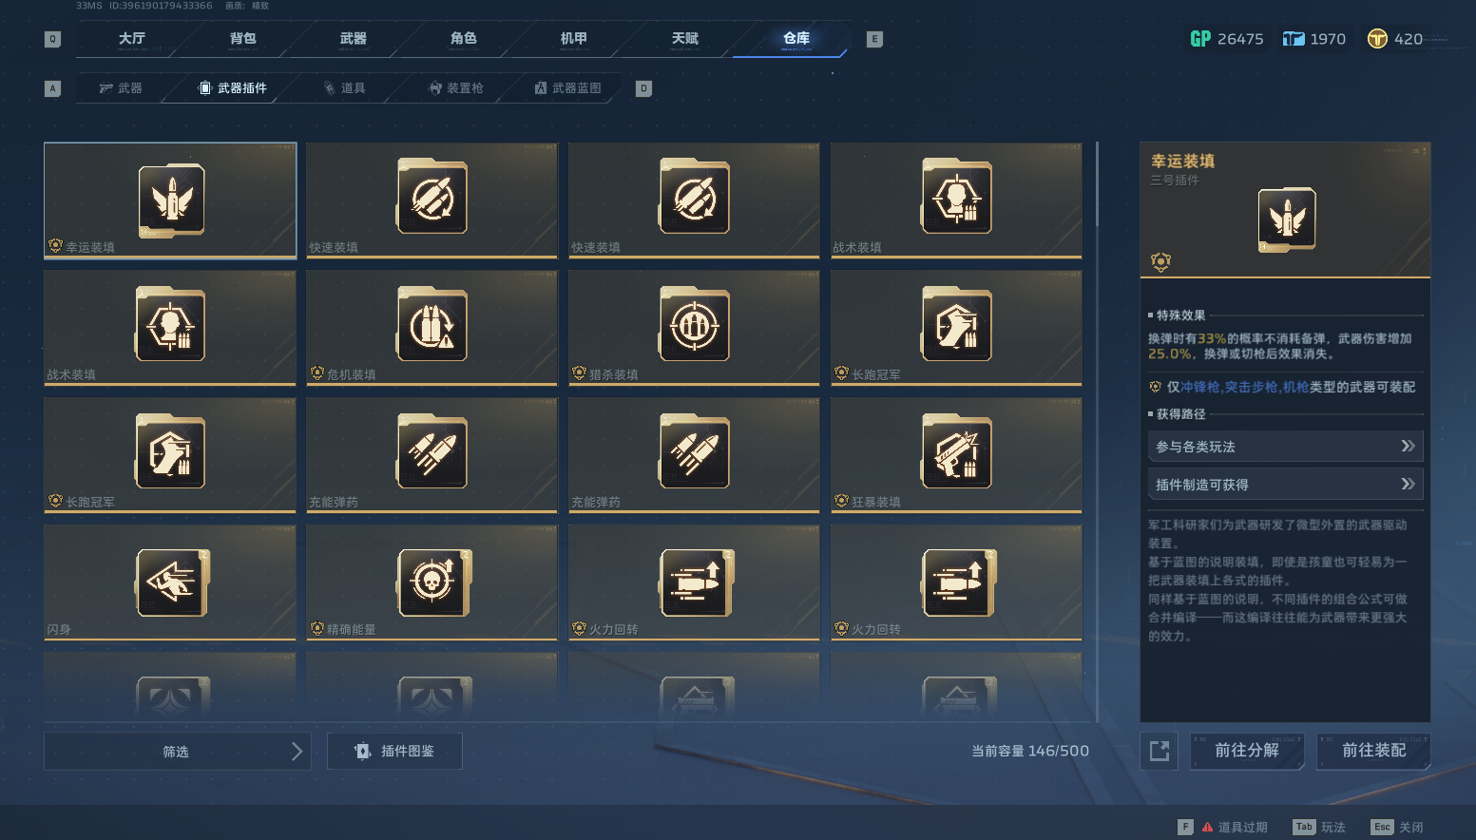This screenshot has height=840, width=1476.
Task: Expand the 插件制造可获得 acquisition path
Action: [x=1285, y=485]
